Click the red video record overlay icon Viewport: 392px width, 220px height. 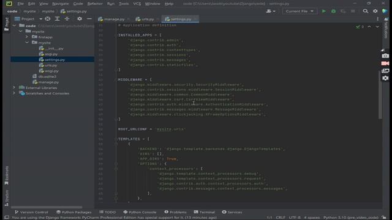pos(385,64)
